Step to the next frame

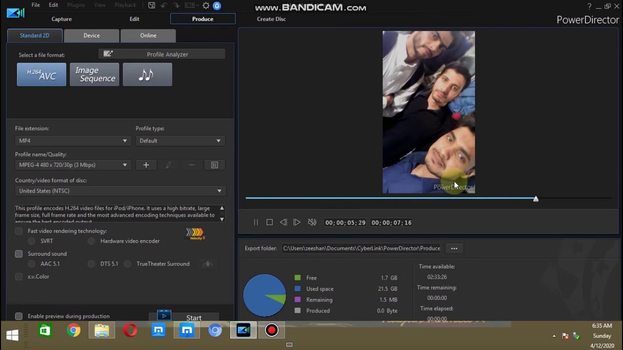click(297, 222)
